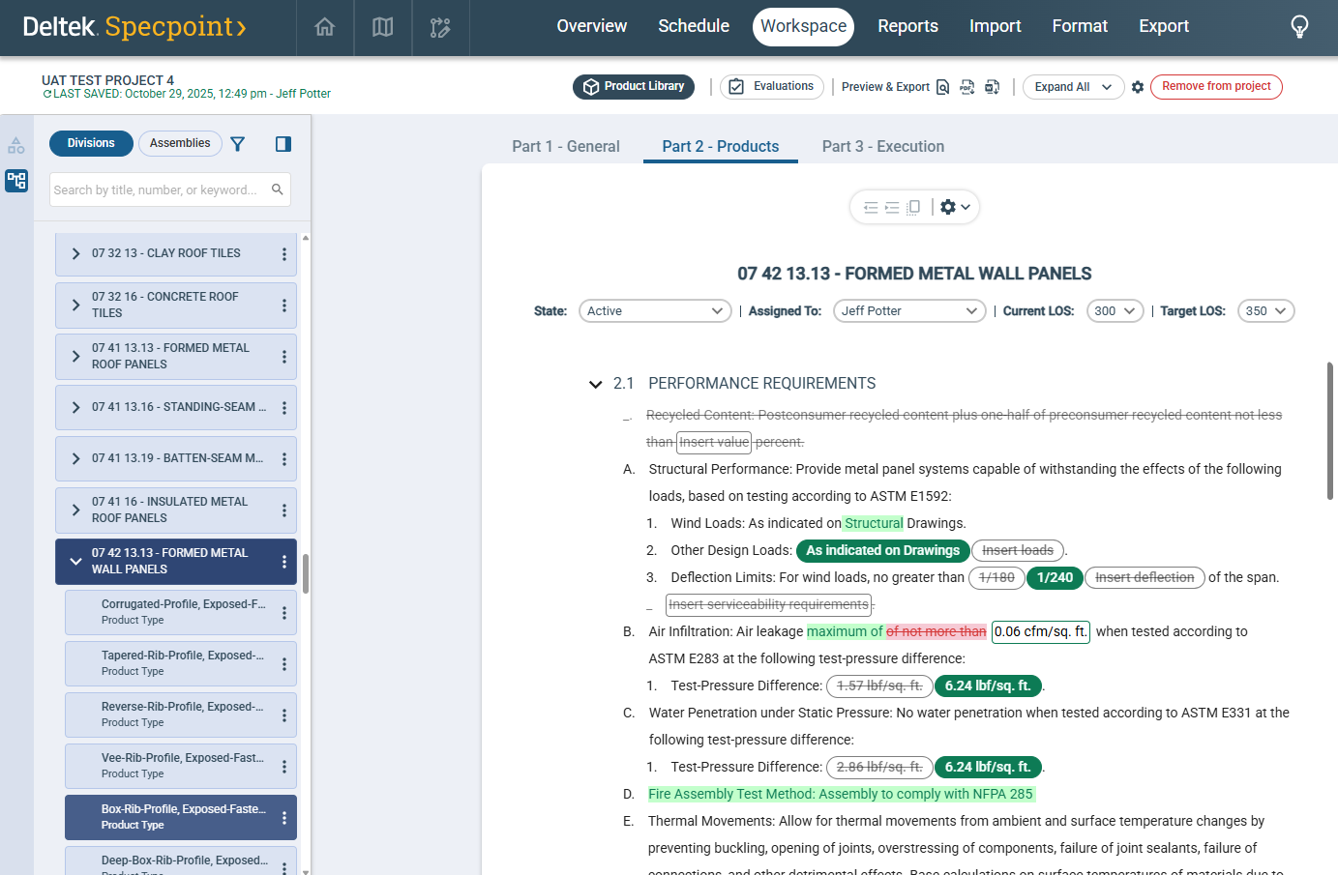Click the Product Library button

634,87
